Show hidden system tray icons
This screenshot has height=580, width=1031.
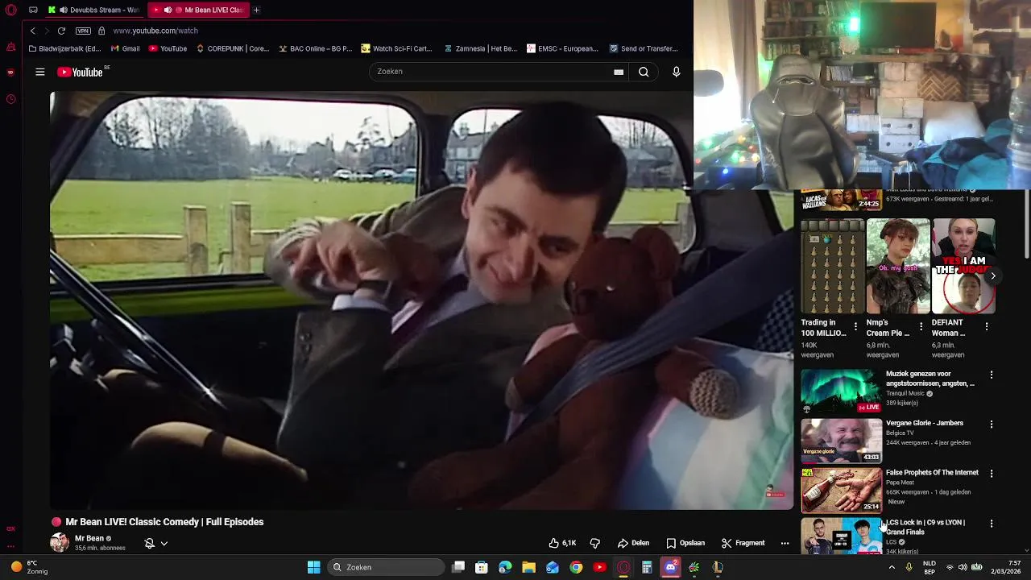pyautogui.click(x=892, y=567)
